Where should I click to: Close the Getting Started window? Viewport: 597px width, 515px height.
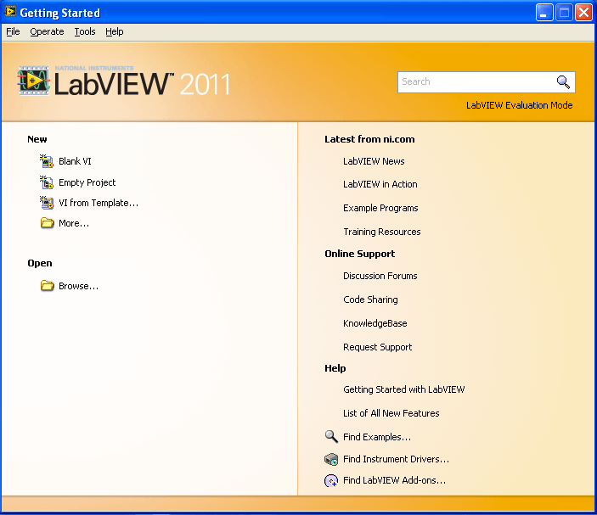pyautogui.click(x=583, y=13)
